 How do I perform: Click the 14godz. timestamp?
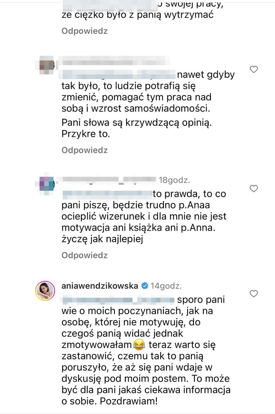click(166, 286)
